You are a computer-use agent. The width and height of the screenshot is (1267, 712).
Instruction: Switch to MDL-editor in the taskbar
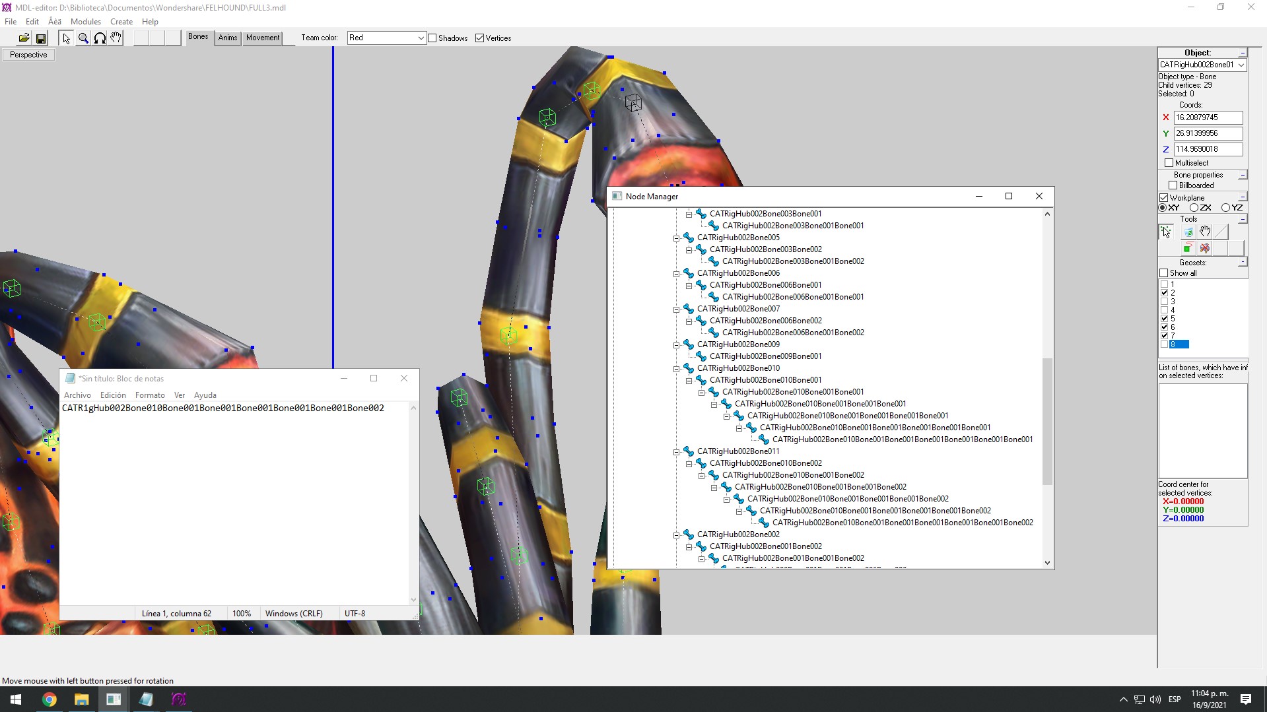178,699
